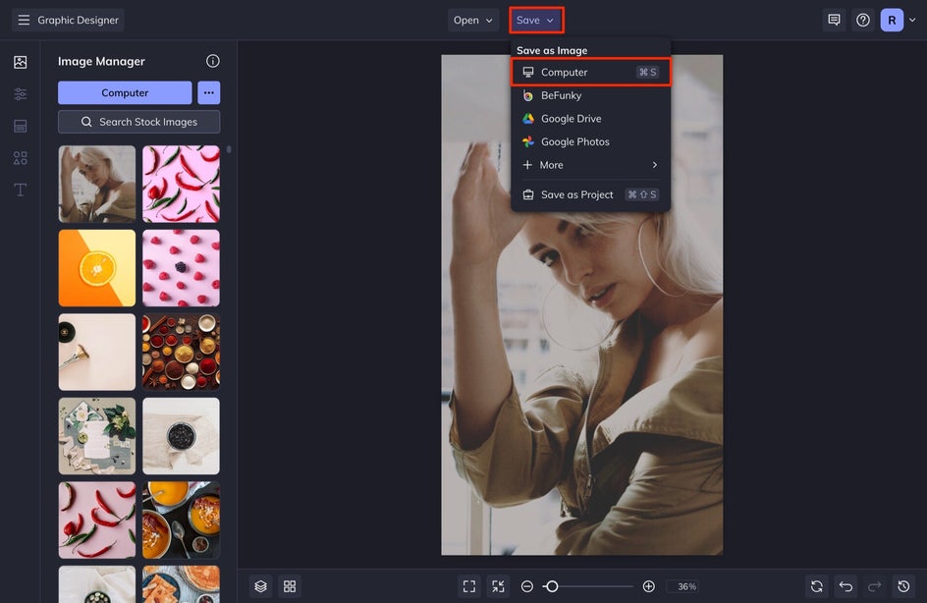Open the Image Manager sidebar tab
Image resolution: width=927 pixels, height=603 pixels.
tap(20, 62)
